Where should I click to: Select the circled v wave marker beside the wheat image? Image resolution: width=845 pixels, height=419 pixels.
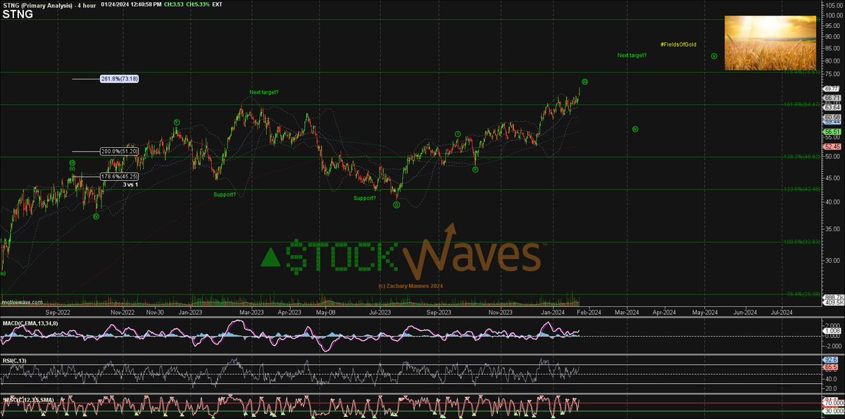click(713, 56)
